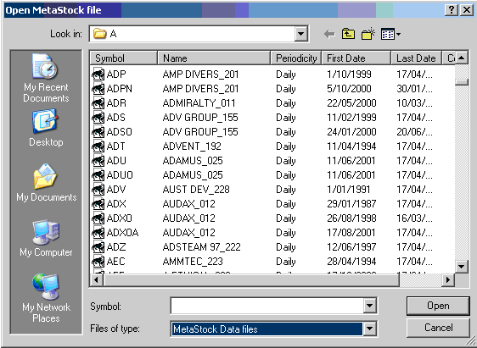Select the AMMTEC_223 name entry
The width and height of the screenshot is (477, 348).
[x=193, y=262]
